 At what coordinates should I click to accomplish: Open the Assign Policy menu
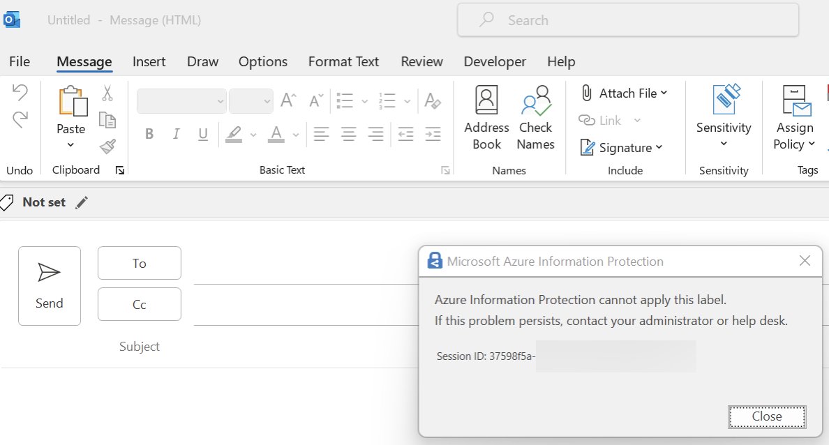click(x=795, y=118)
